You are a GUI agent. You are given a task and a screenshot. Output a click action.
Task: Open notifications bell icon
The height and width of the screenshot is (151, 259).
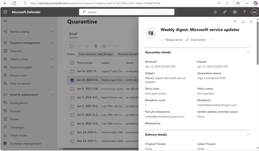click(215, 12)
